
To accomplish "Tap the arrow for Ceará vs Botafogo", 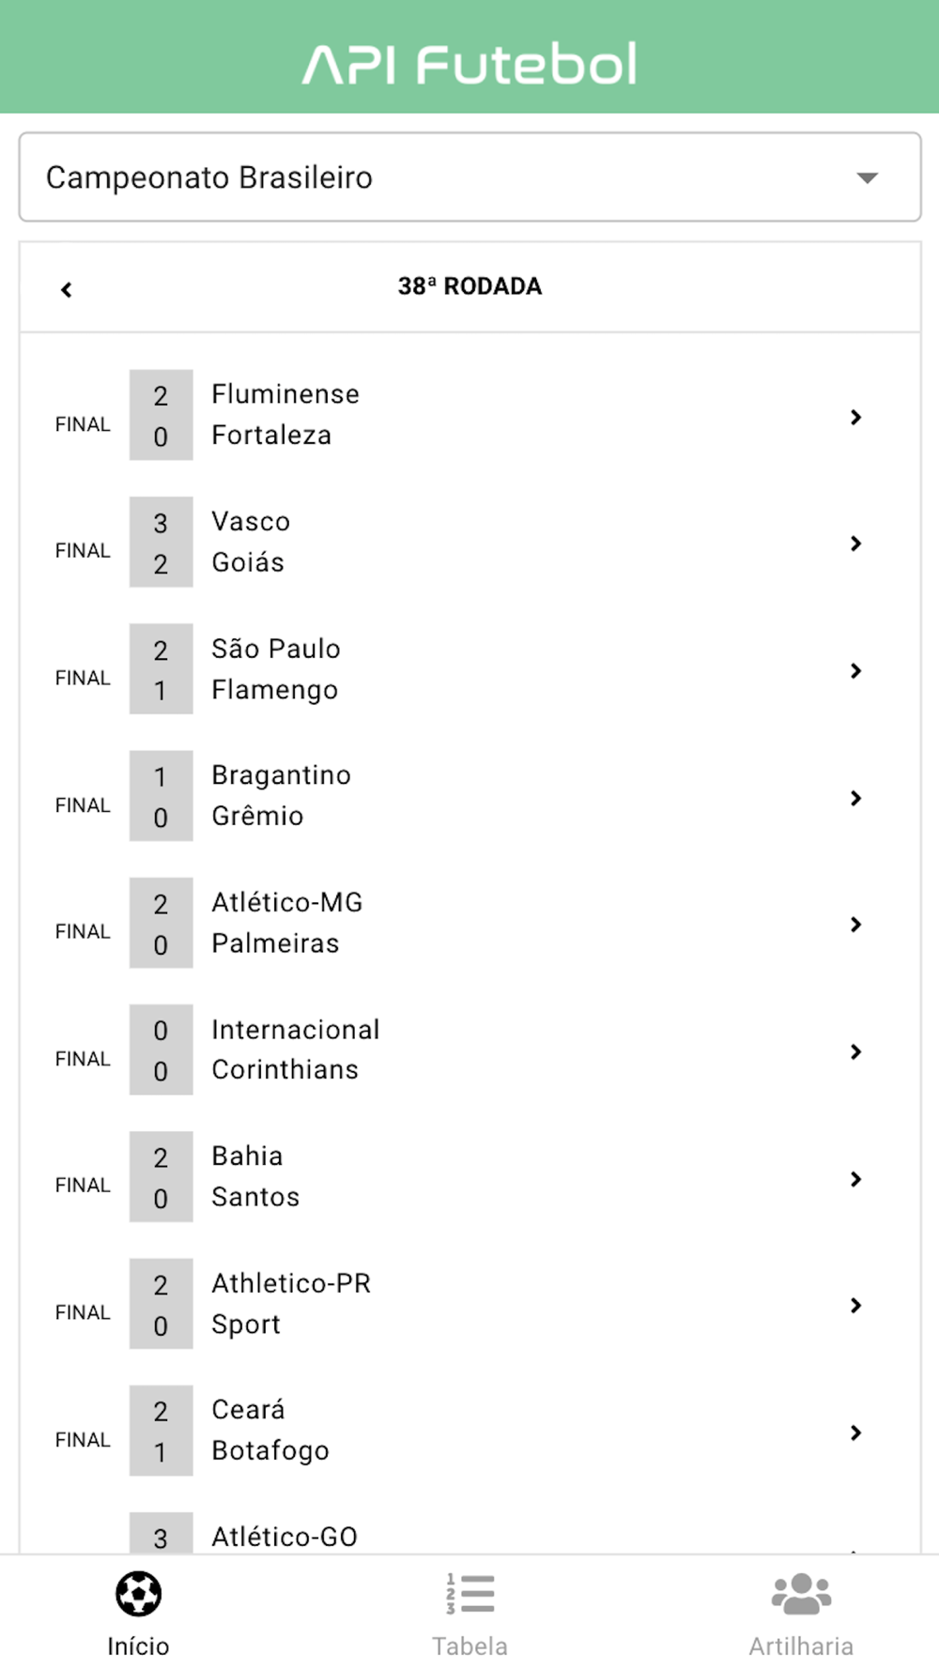I will point(855,1432).
